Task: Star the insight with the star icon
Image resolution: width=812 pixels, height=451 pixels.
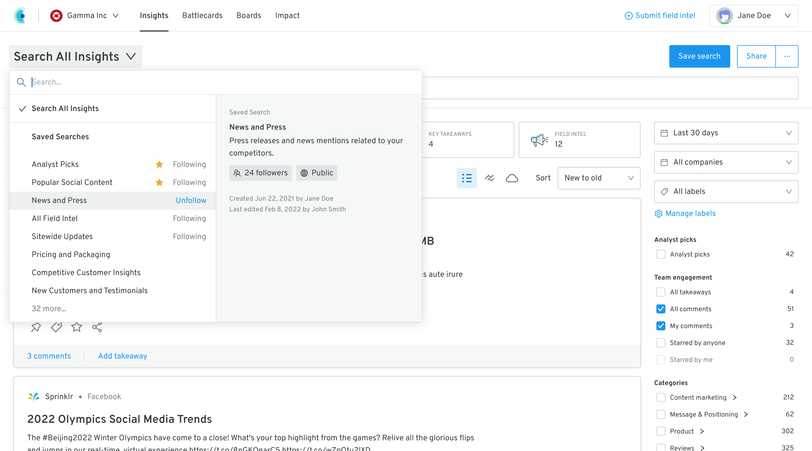Action: point(77,327)
